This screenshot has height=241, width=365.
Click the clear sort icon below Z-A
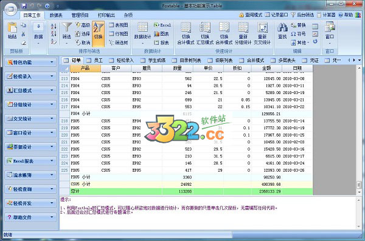pyautogui.click(x=54, y=41)
